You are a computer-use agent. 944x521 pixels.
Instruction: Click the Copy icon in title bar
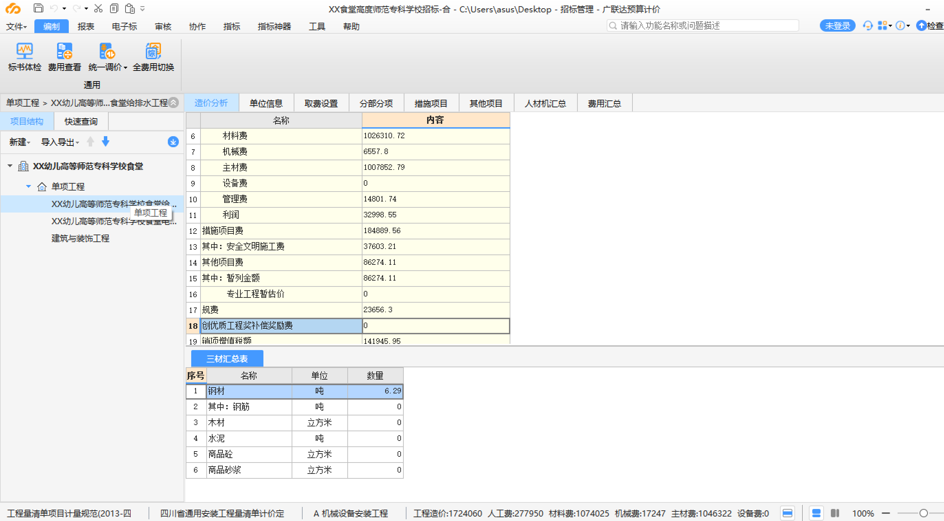pyautogui.click(x=114, y=8)
